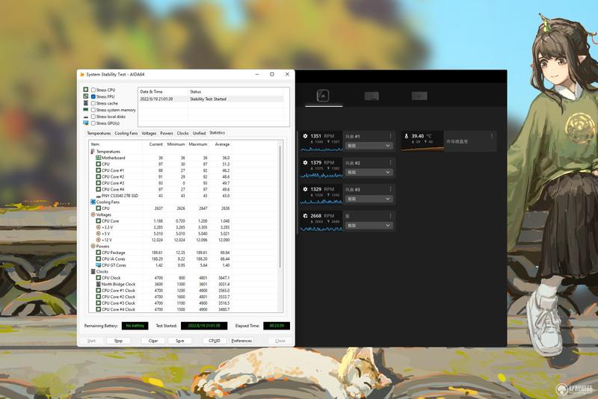Open the Preferences dialog
The image size is (598, 399).
241,341
